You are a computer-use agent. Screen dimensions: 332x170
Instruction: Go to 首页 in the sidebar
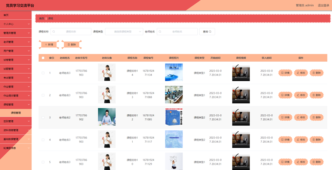coord(16,15)
